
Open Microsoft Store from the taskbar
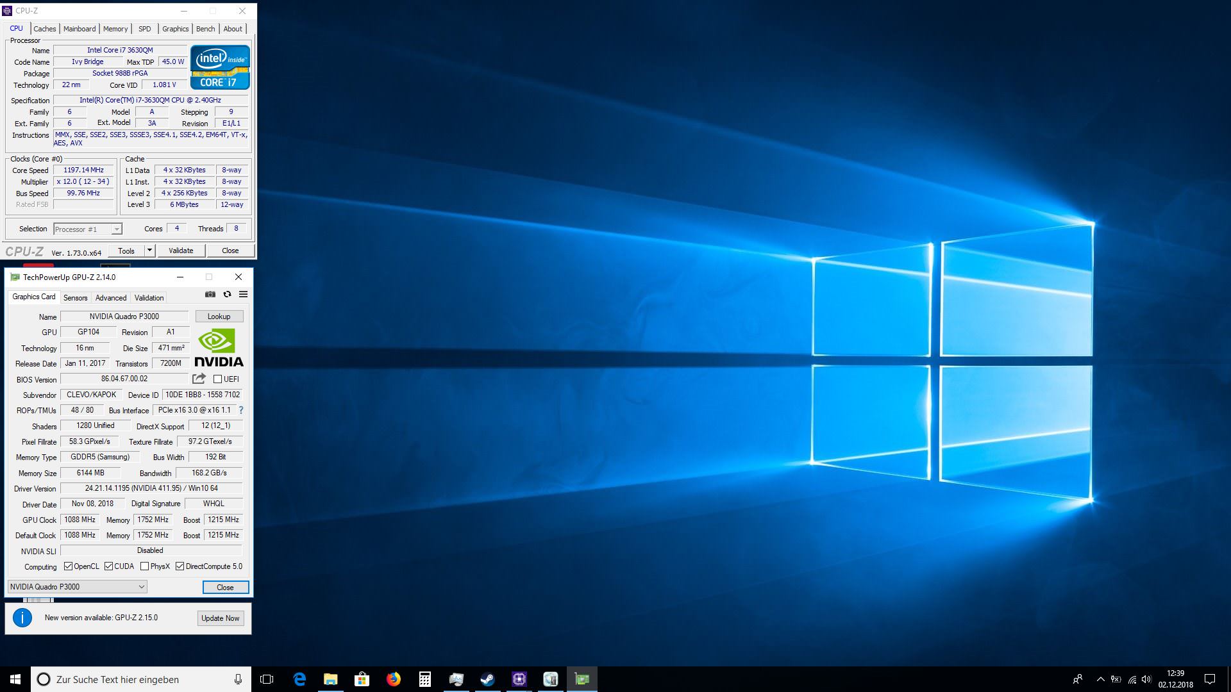(x=362, y=679)
